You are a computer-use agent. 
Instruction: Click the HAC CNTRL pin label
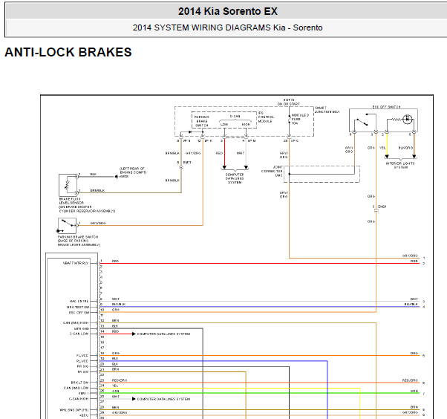coord(79,302)
